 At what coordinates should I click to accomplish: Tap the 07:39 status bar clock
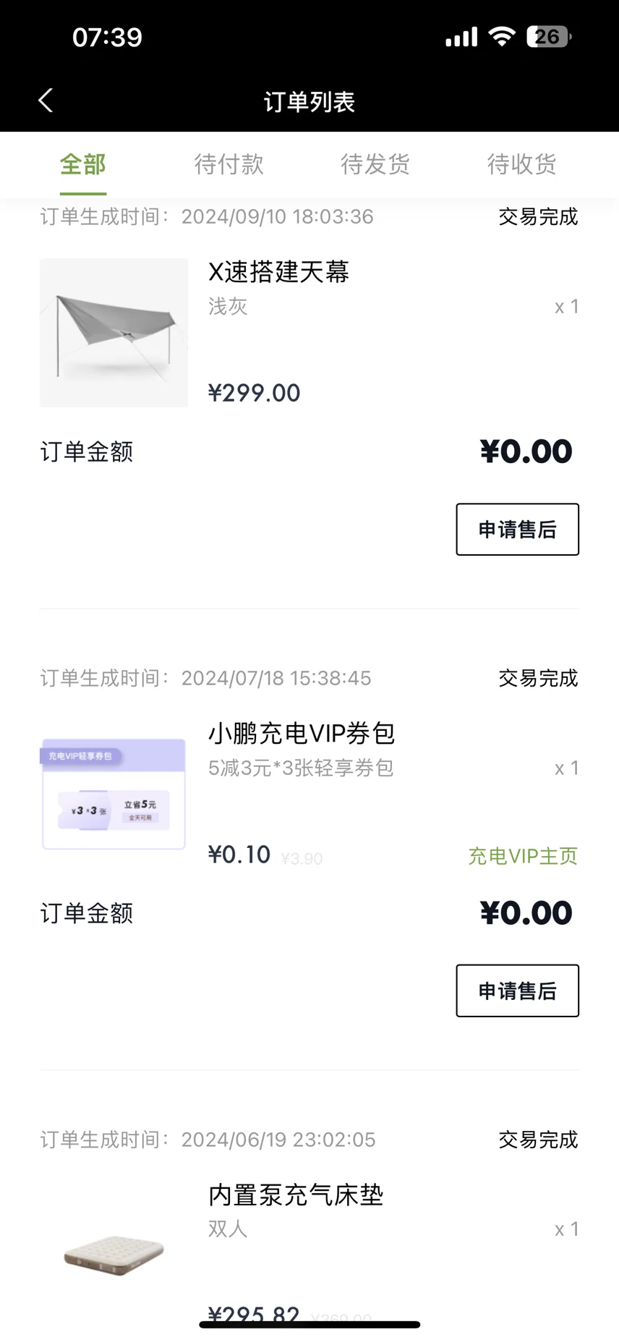(x=108, y=37)
